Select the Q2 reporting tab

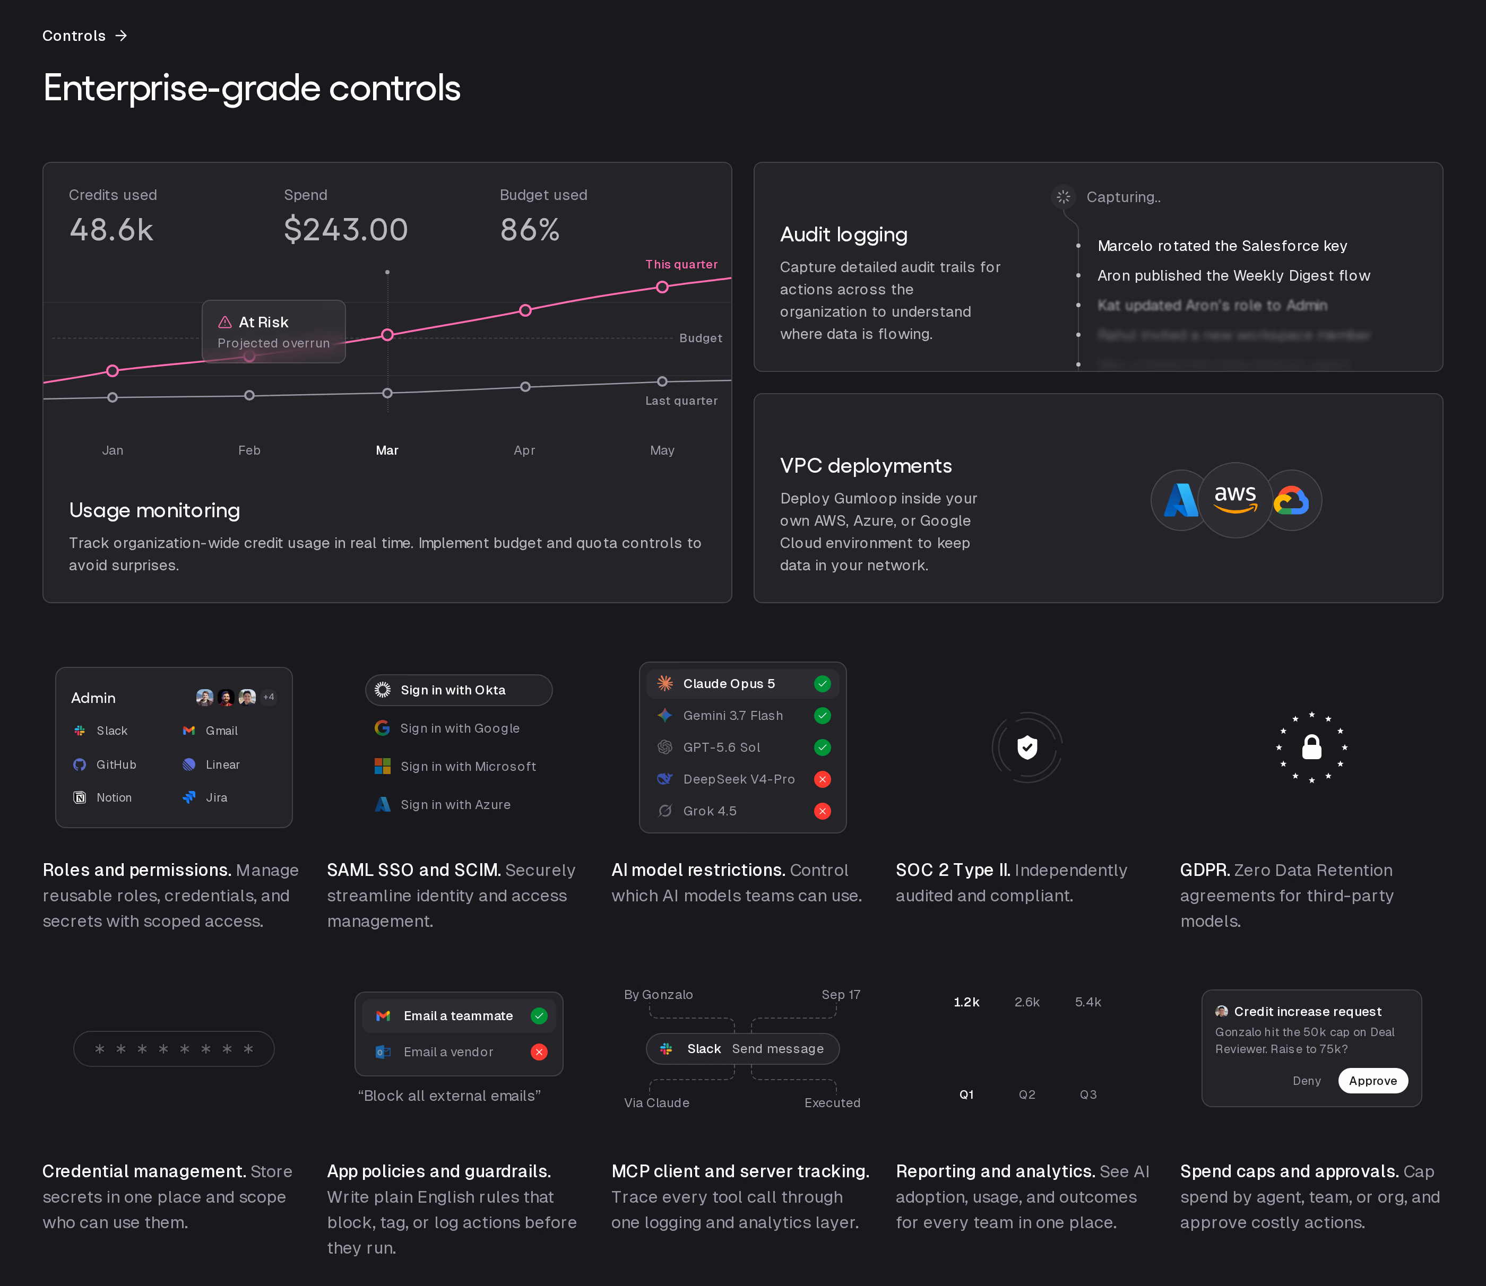coord(1027,1094)
